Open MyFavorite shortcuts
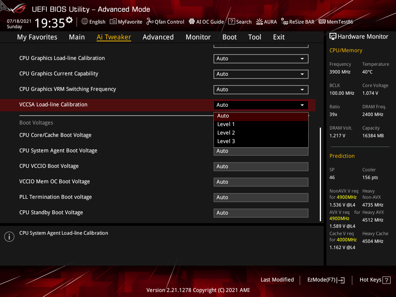 coord(126,22)
